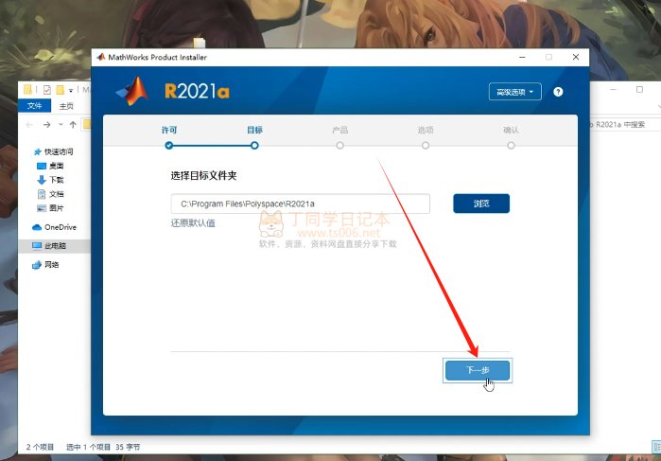Image resolution: width=661 pixels, height=461 pixels.
Task: Select 文档 in File Explorer sidebar
Action: pos(50,194)
